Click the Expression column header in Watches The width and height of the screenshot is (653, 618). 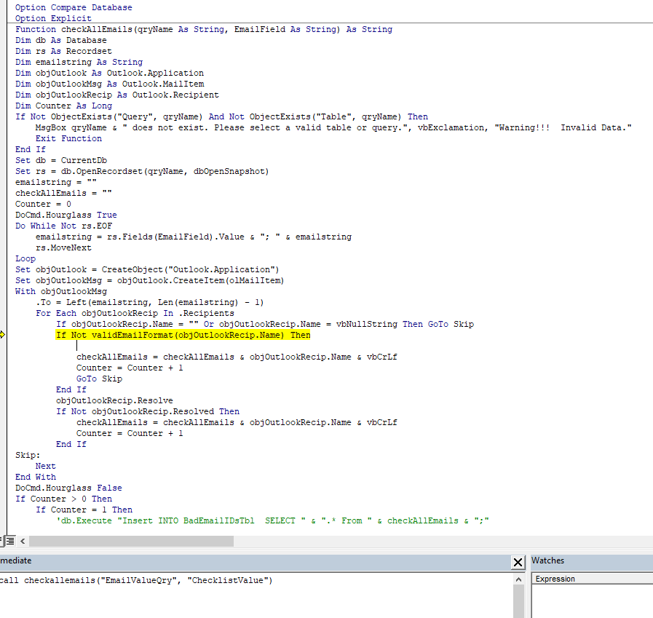coord(555,579)
